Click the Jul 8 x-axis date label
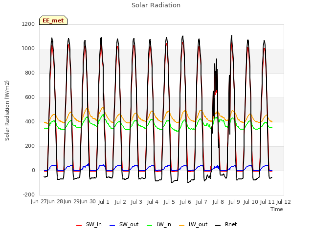The height and width of the screenshot is (234, 313). (x=218, y=202)
